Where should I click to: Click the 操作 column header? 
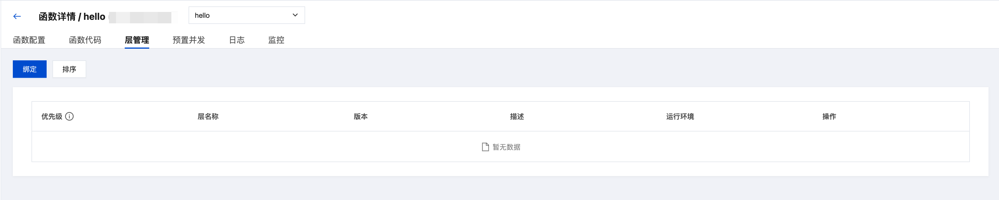click(829, 116)
